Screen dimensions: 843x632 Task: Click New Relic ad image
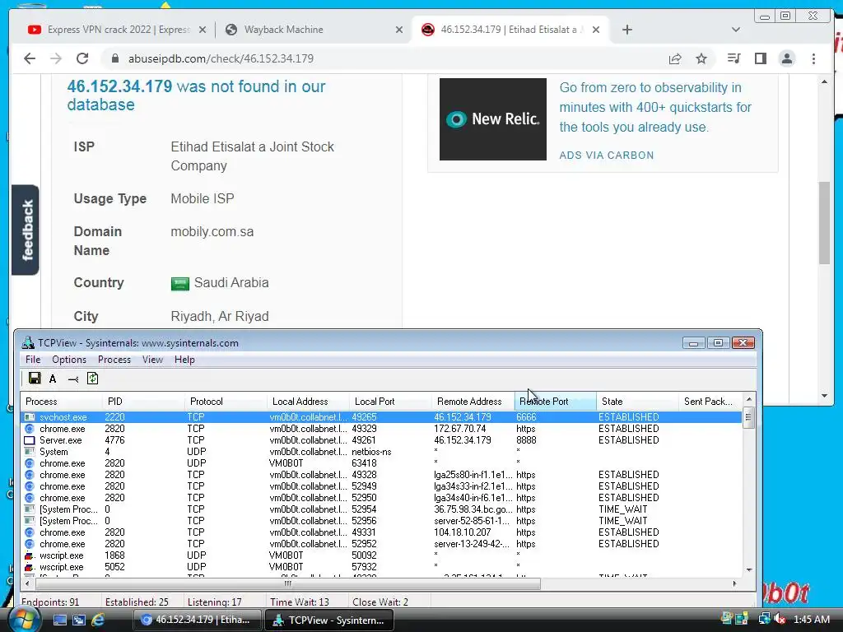point(493,119)
